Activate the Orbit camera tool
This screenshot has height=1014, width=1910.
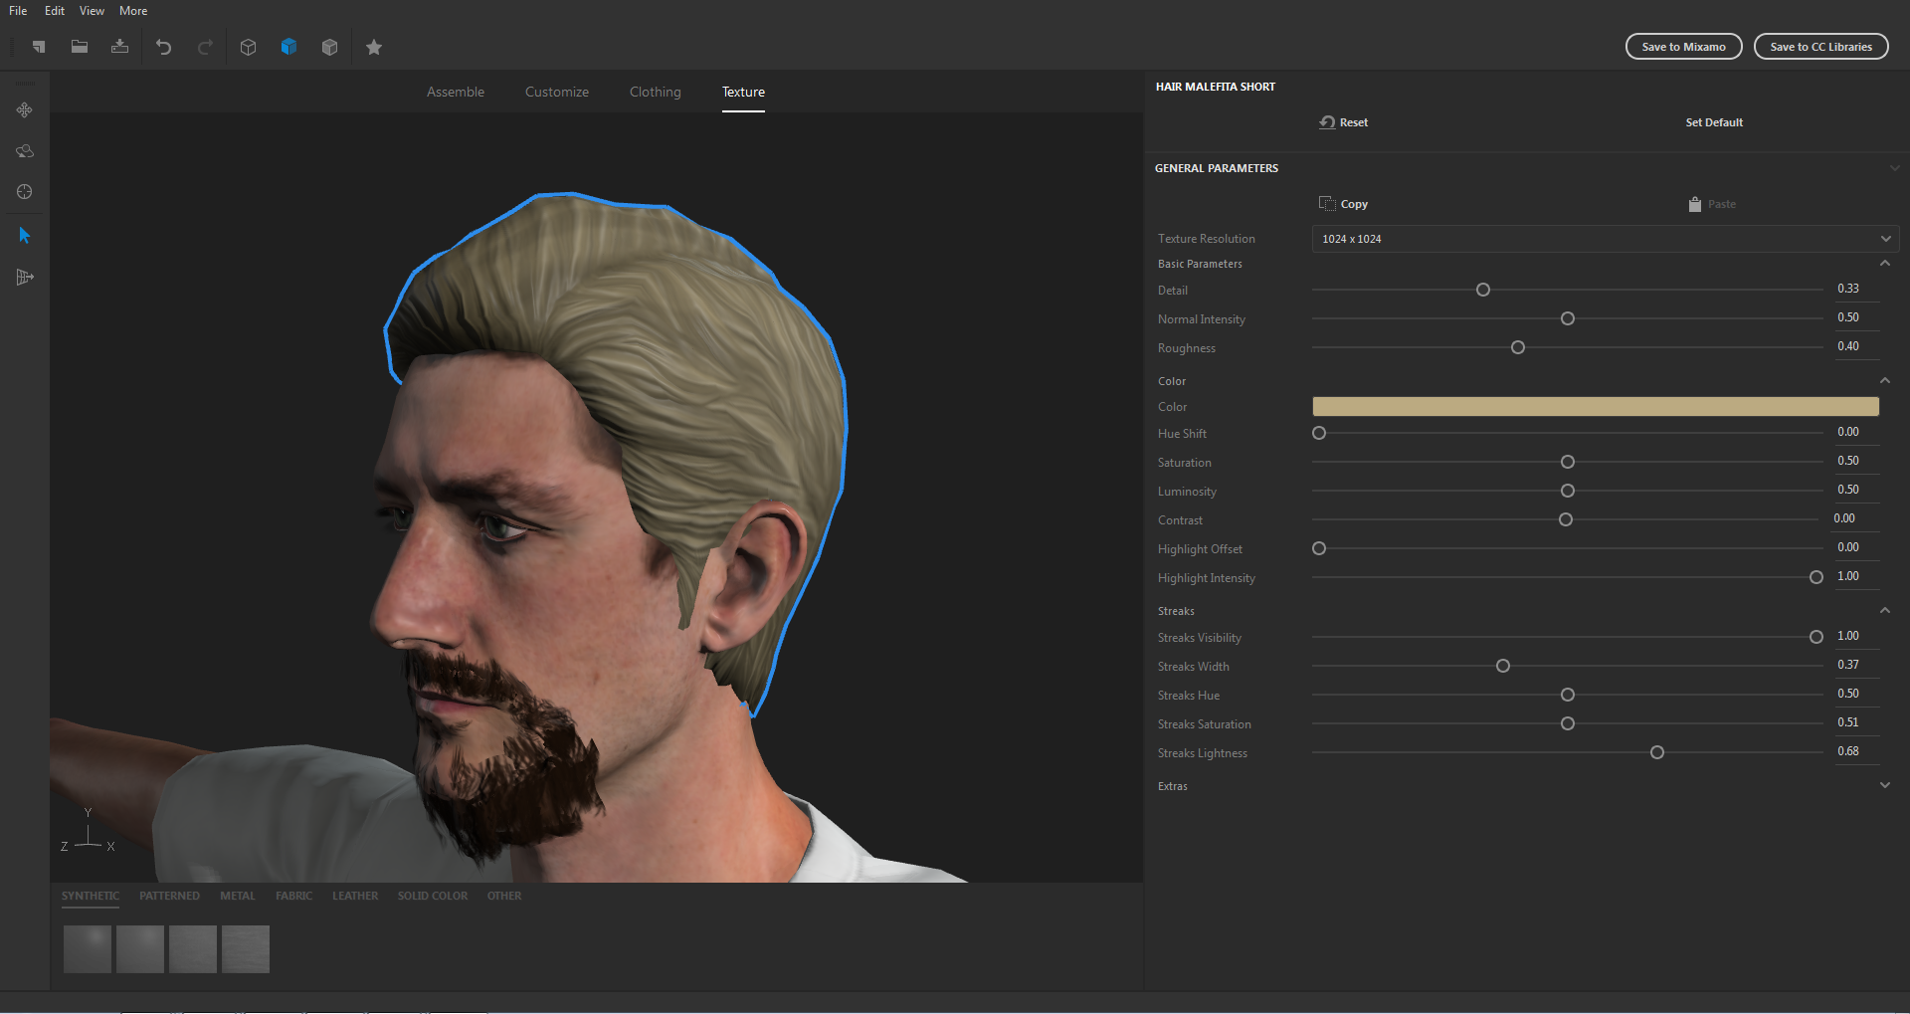pos(24,151)
